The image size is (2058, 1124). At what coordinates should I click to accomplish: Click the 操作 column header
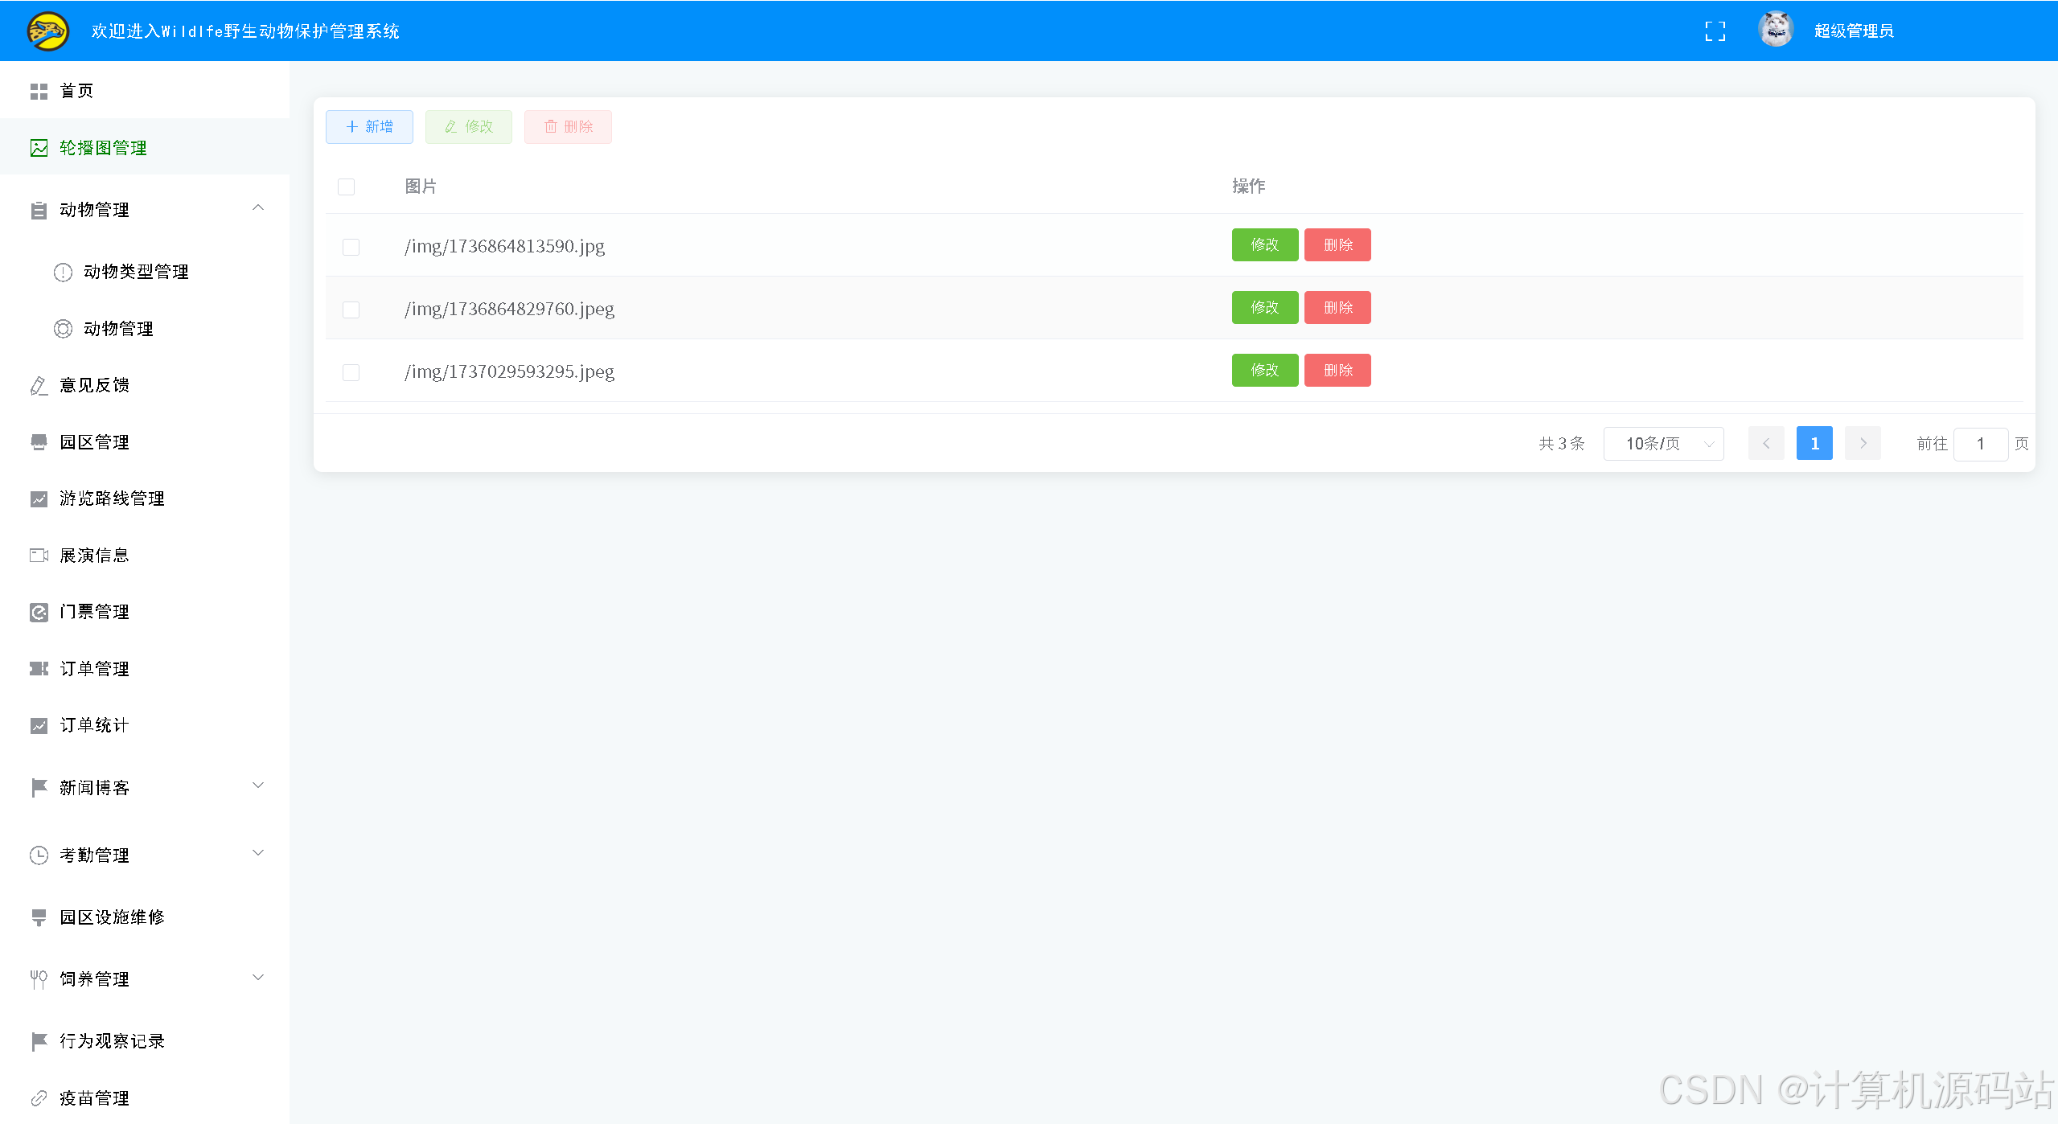1248,187
